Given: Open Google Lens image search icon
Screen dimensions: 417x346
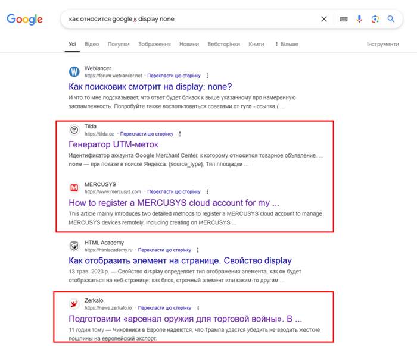Looking at the screenshot, I should [x=375, y=19].
